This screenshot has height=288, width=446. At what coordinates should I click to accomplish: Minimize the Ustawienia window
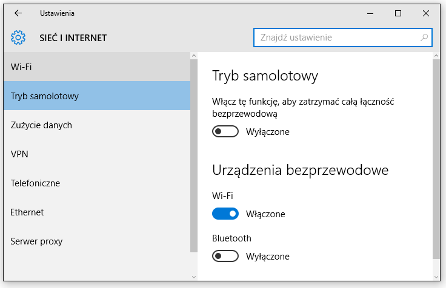click(370, 13)
